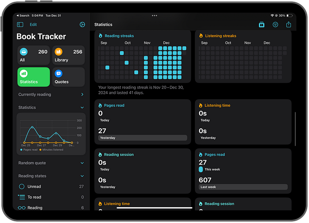Click the Statistics bar chart icon

(x=24, y=74)
